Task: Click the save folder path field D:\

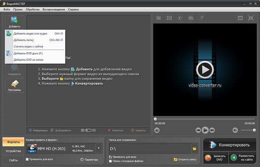Action: (150, 149)
